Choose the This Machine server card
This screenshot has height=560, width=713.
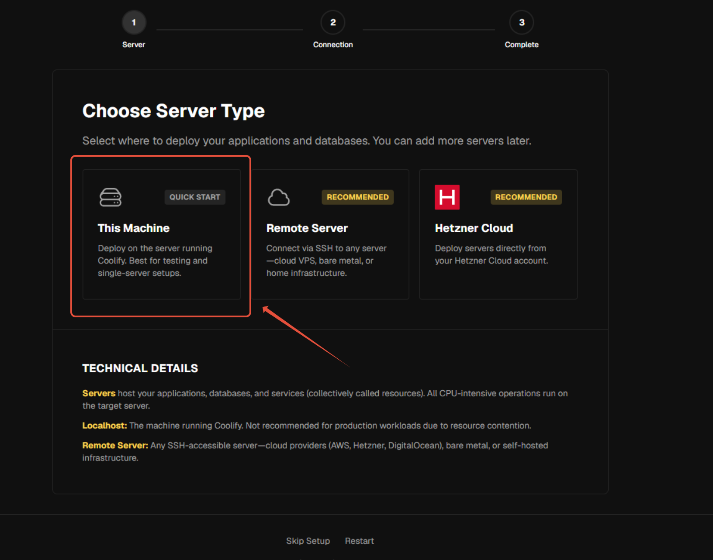tap(162, 234)
